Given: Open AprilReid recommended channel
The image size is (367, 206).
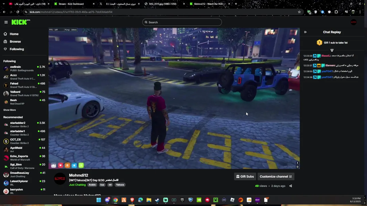Looking at the screenshot, I should (x=24, y=149).
